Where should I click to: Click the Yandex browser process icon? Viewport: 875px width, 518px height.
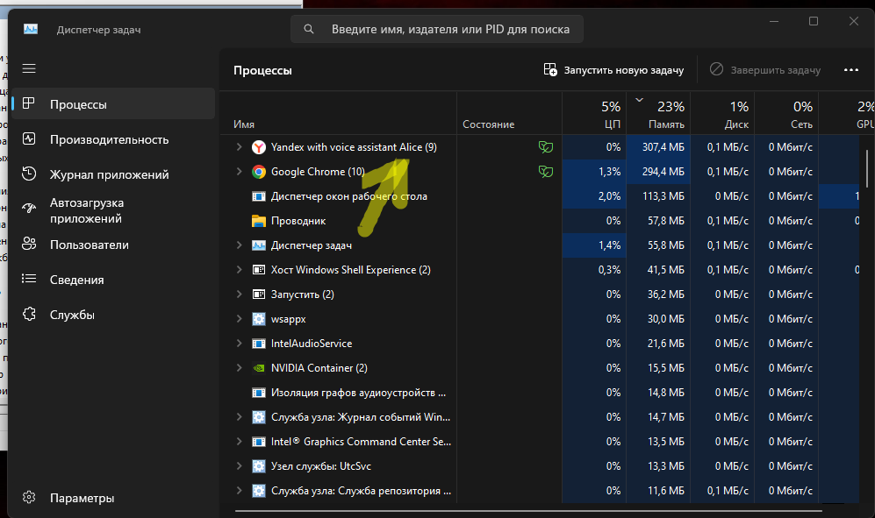coord(258,147)
